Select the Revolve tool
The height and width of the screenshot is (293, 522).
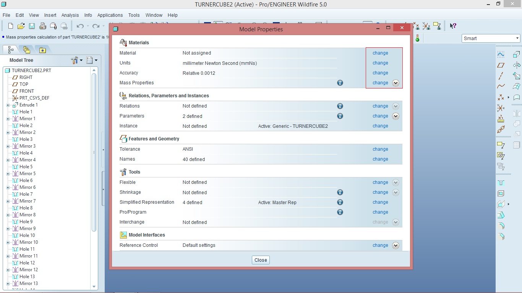tap(517, 65)
